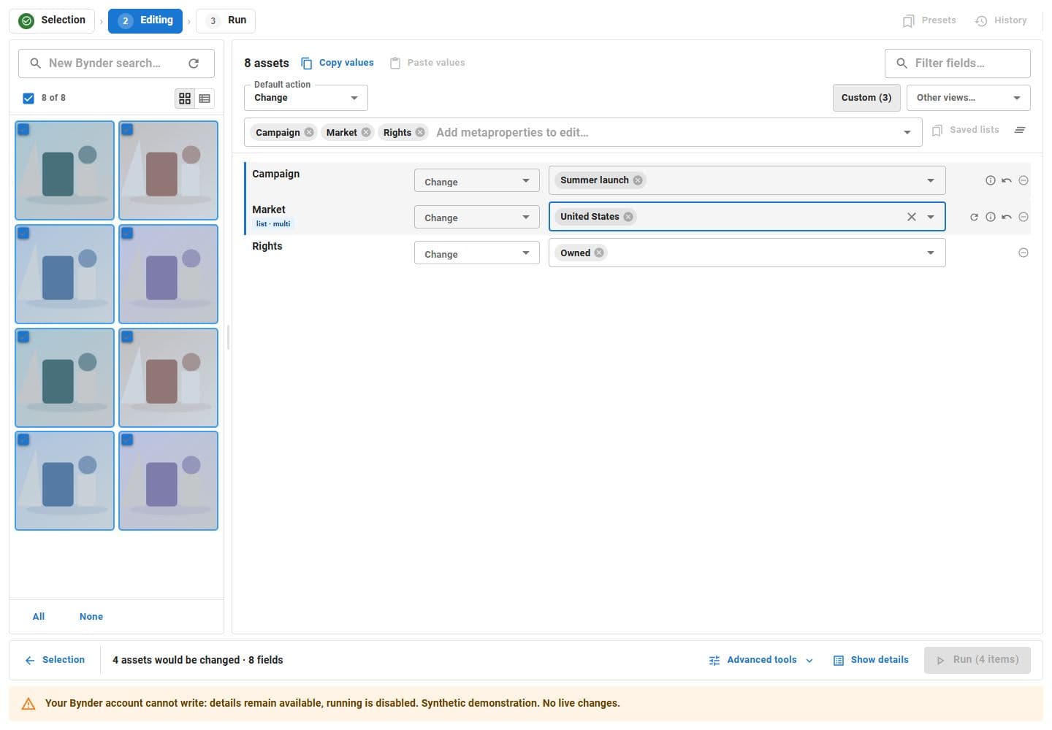This screenshot has height=730, width=1052.
Task: Open the action dropdown for Market
Action: pyautogui.click(x=476, y=218)
